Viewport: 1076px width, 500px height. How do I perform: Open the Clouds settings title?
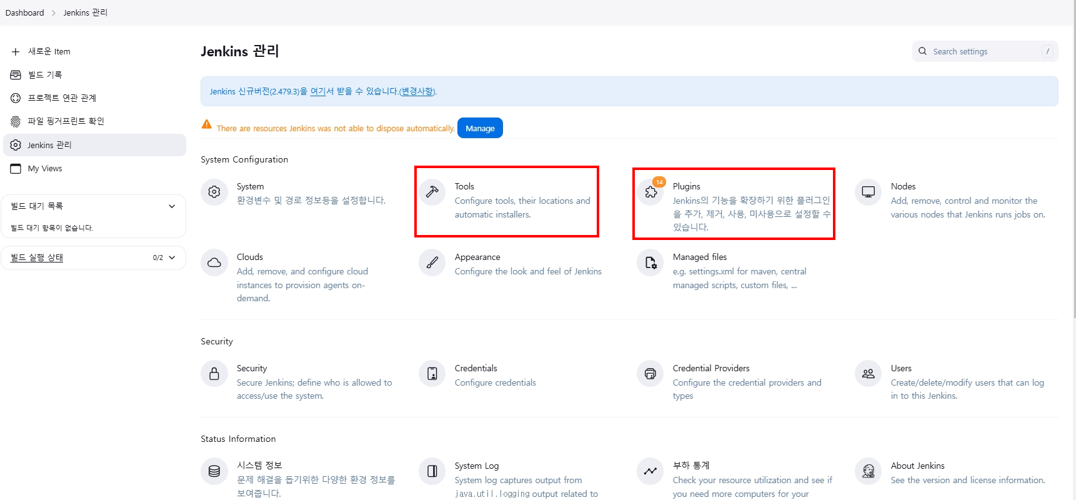250,257
